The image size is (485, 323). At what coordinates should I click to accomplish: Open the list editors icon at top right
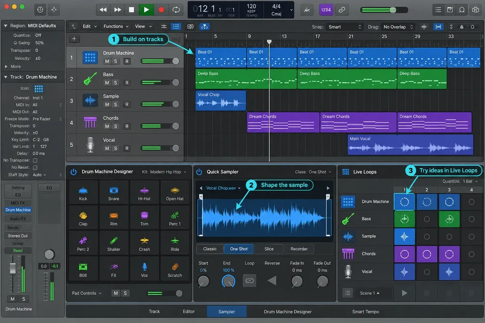(x=438, y=9)
